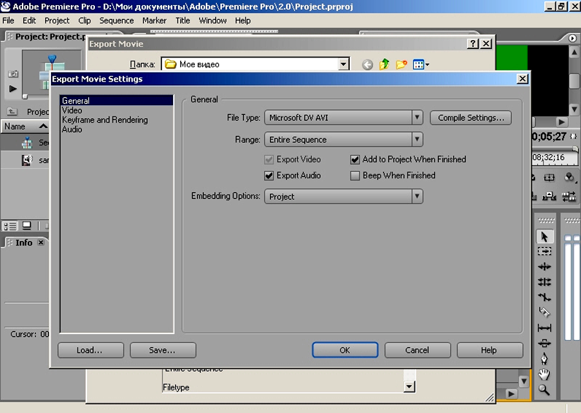The height and width of the screenshot is (413, 581).
Task: Click the audio clip icon in Project list
Action: click(27, 160)
